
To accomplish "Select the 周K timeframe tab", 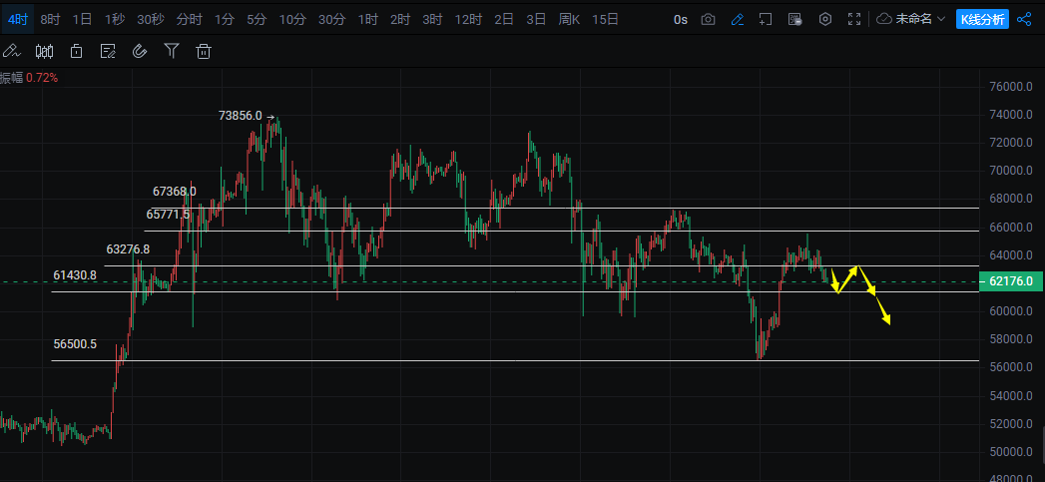I will [569, 19].
